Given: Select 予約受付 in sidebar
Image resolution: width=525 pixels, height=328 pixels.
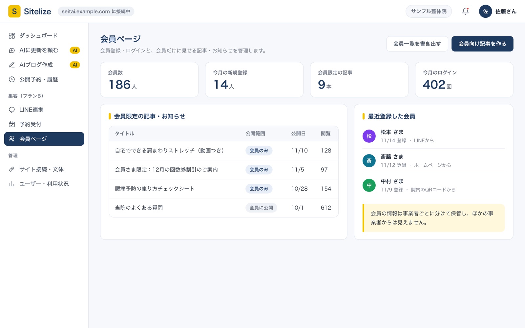Looking at the screenshot, I should [44, 124].
